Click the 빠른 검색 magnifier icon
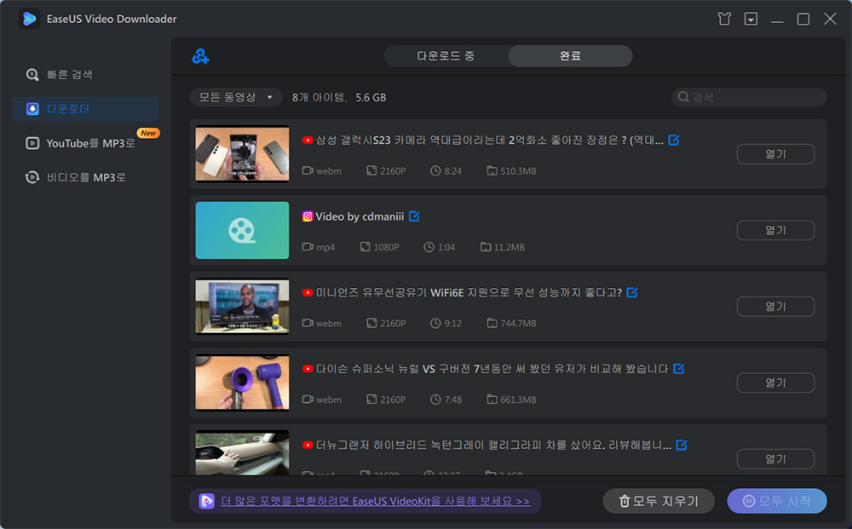The image size is (852, 529). pyautogui.click(x=32, y=74)
